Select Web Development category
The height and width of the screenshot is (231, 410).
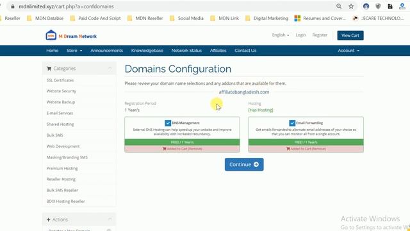[x=63, y=146]
